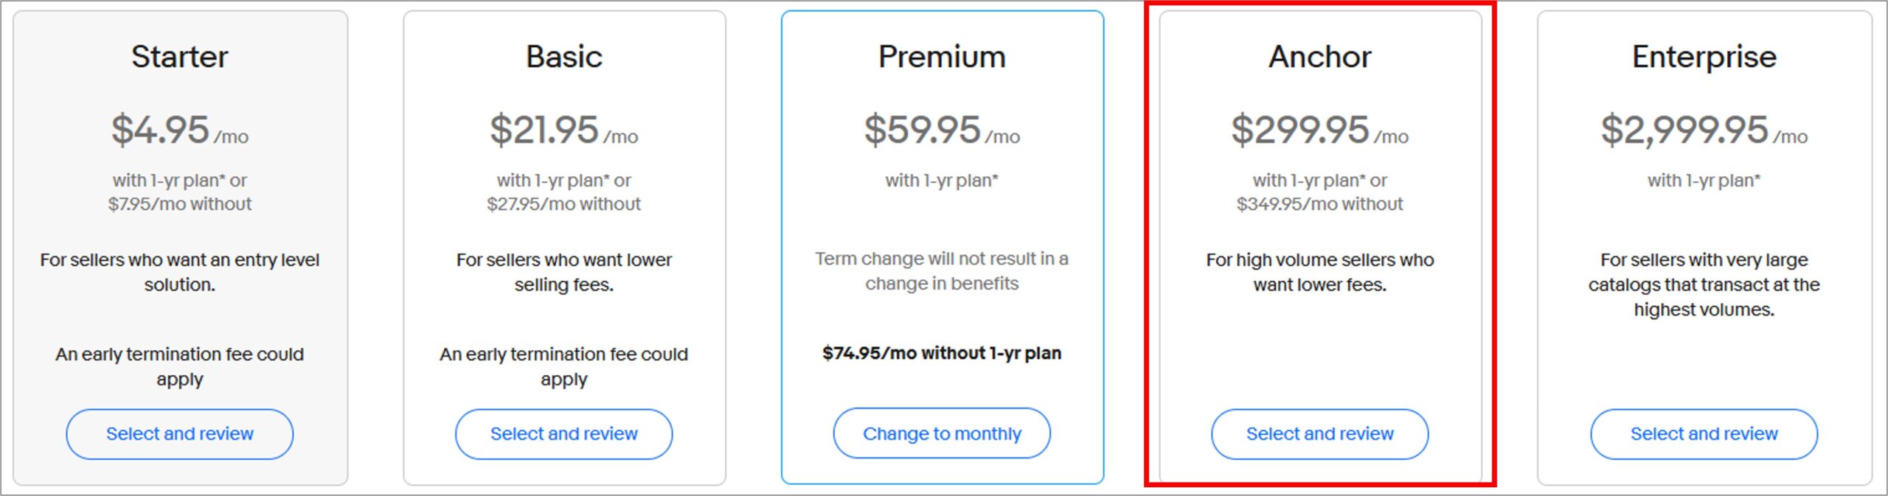Click the $4.95/mo Starter price
1888x496 pixels.
[x=179, y=130]
